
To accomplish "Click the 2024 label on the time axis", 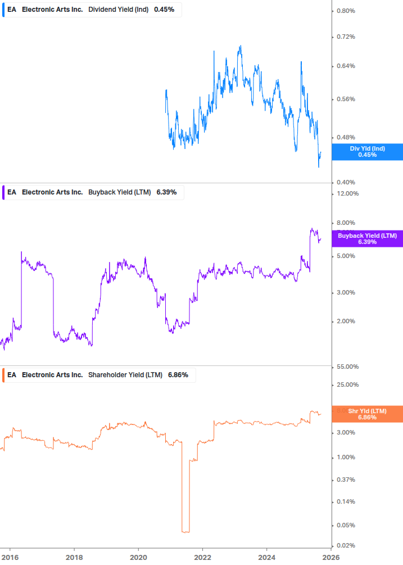I will pyautogui.click(x=266, y=558).
